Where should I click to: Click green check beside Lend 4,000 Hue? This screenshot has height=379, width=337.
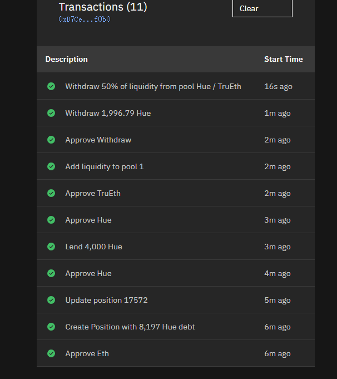51,247
